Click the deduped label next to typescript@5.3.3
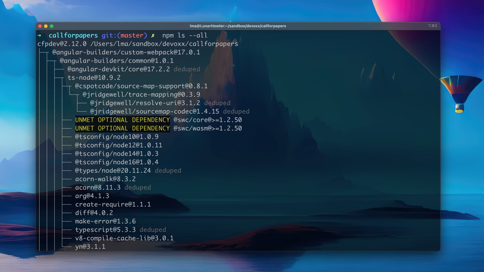The height and width of the screenshot is (272, 484). tap(153, 230)
